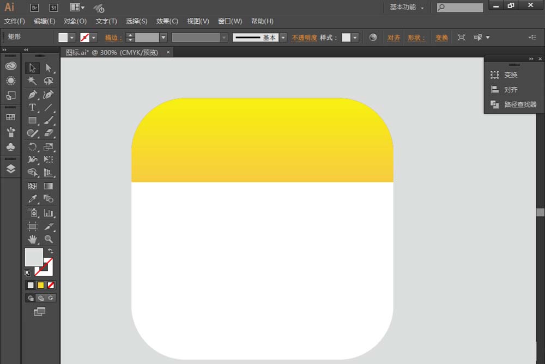Open the 效果(C) menu
This screenshot has width=545, height=364.
click(x=167, y=21)
